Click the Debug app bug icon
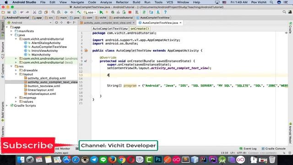This screenshot has width=293, height=165. [x=113, y=12]
